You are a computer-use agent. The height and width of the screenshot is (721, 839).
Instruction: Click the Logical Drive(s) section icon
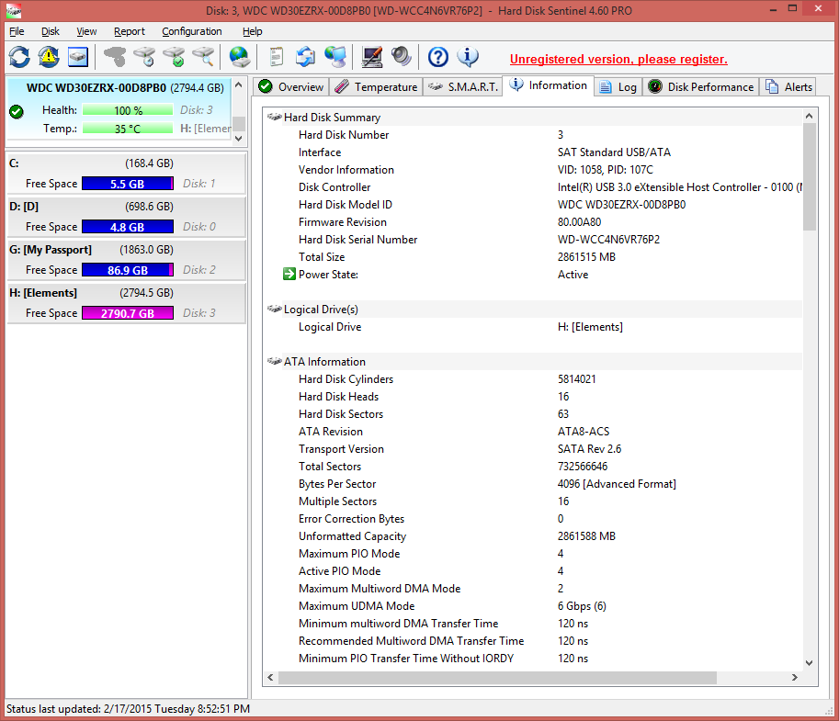(x=275, y=309)
